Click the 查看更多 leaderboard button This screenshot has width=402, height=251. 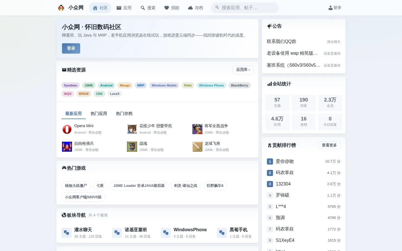[329, 145]
